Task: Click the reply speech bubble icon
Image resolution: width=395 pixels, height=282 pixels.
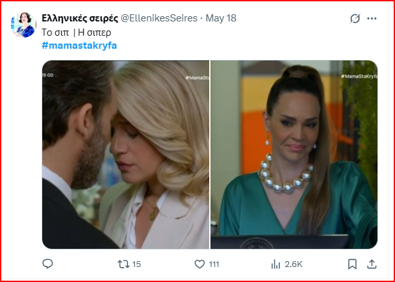Action: pyautogui.click(x=47, y=264)
